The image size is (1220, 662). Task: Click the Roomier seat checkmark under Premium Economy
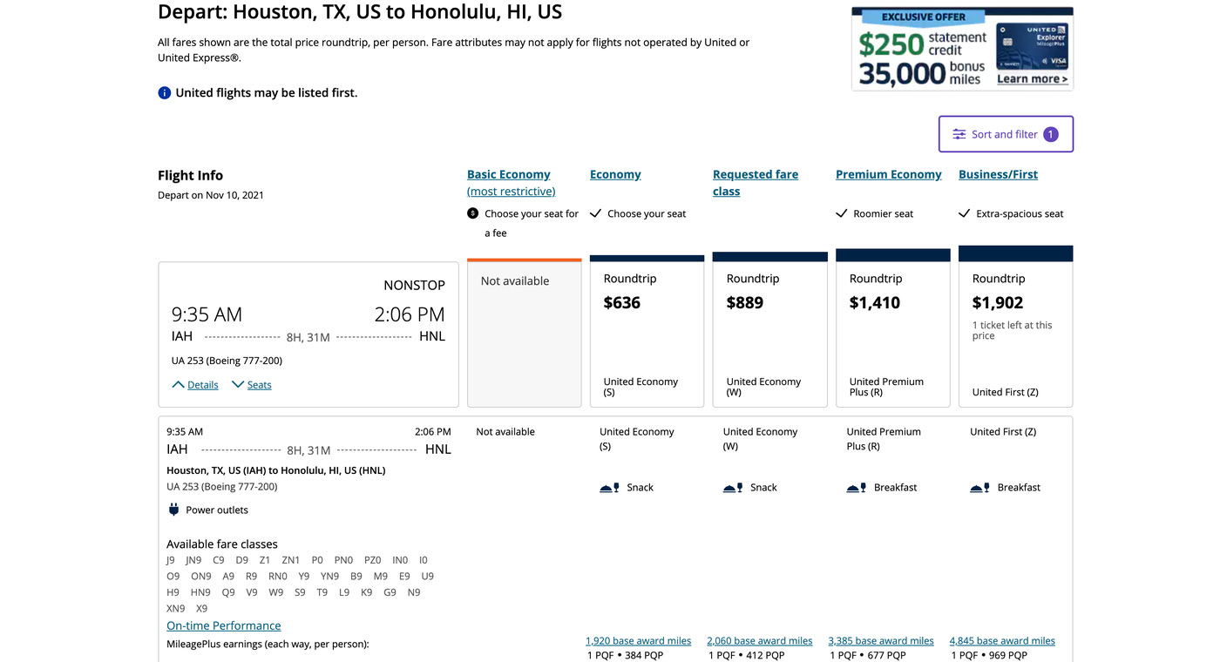click(x=843, y=213)
